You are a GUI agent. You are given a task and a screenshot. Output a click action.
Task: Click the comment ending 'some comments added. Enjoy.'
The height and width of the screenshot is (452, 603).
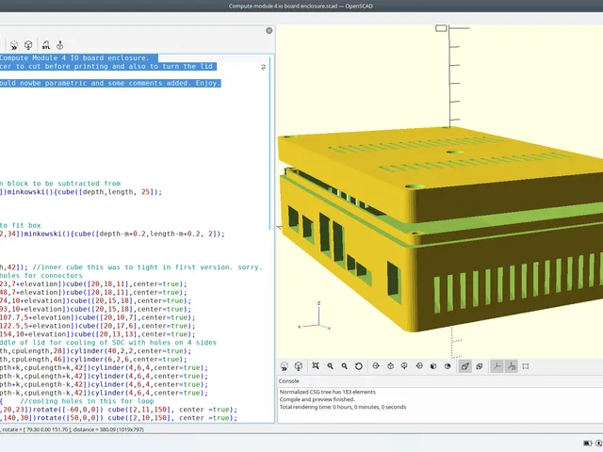pyautogui.click(x=110, y=83)
